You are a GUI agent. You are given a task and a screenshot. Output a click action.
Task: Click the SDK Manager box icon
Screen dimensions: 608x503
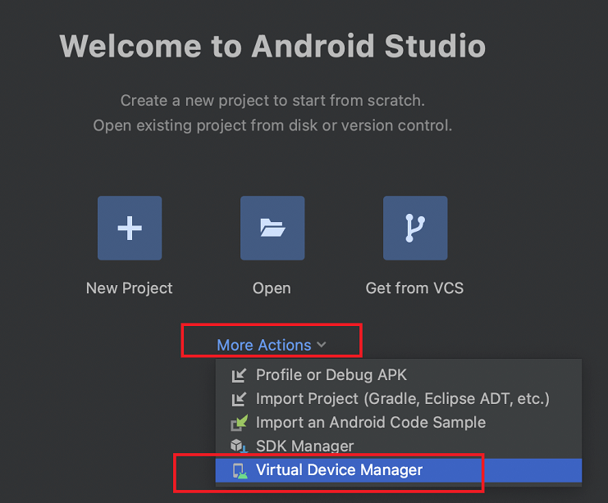(x=240, y=446)
